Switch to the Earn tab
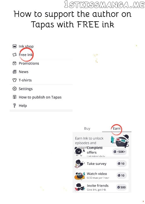145x204 pixels. (x=117, y=129)
